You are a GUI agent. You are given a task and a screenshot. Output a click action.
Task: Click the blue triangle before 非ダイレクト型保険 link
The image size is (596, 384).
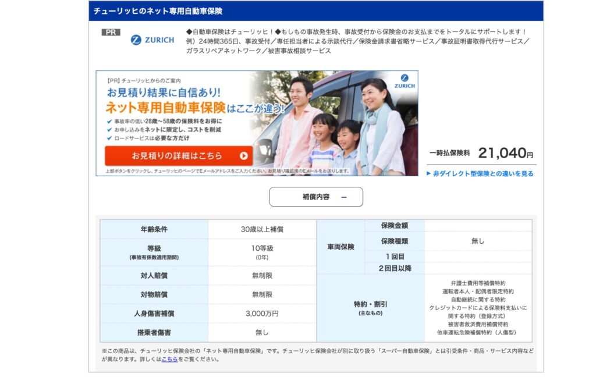click(429, 173)
